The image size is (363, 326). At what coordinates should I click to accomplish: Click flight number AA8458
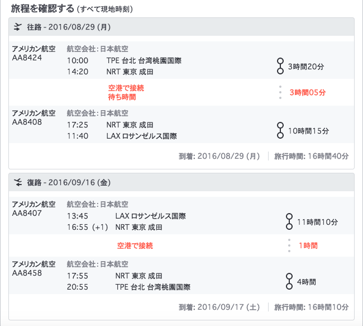(x=27, y=273)
